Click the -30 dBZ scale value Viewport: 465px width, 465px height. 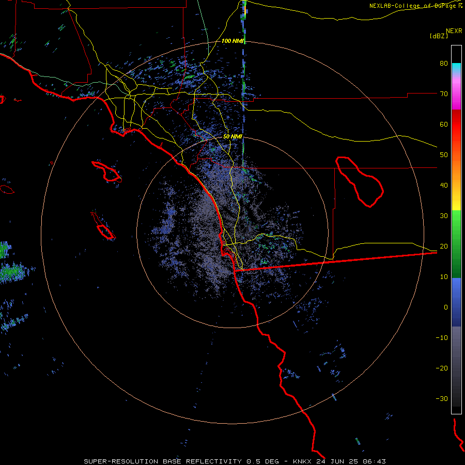[x=442, y=398]
